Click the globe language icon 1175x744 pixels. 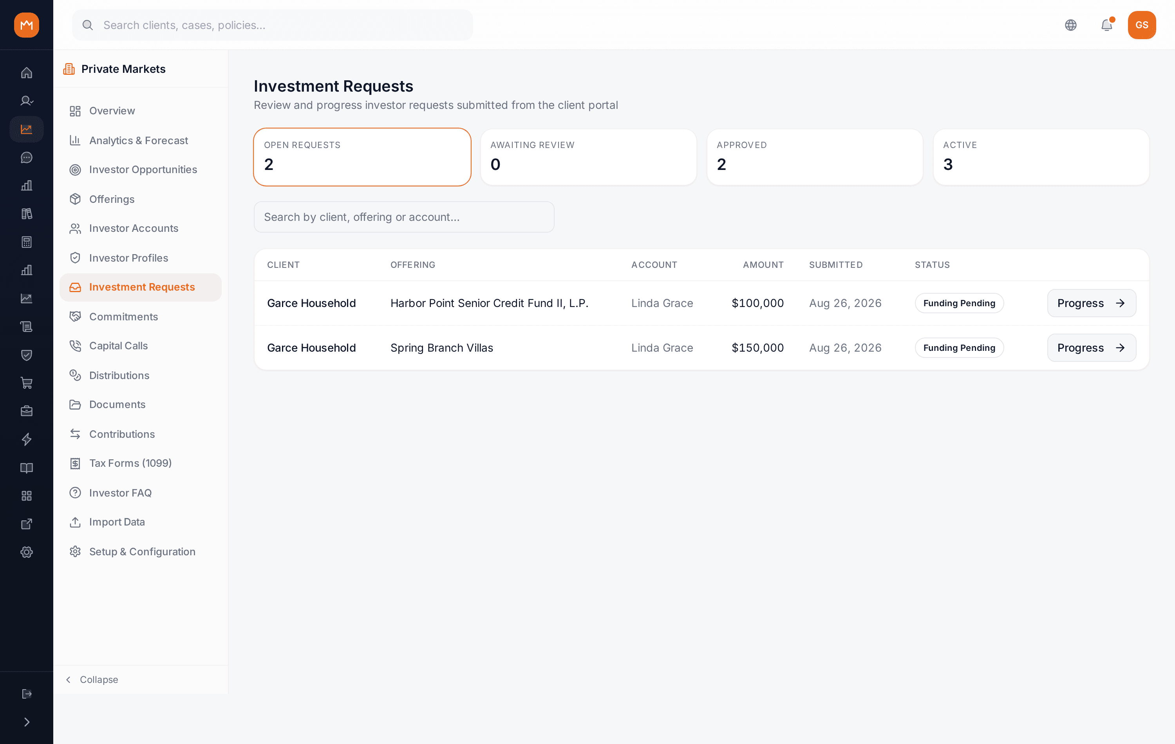click(x=1070, y=25)
